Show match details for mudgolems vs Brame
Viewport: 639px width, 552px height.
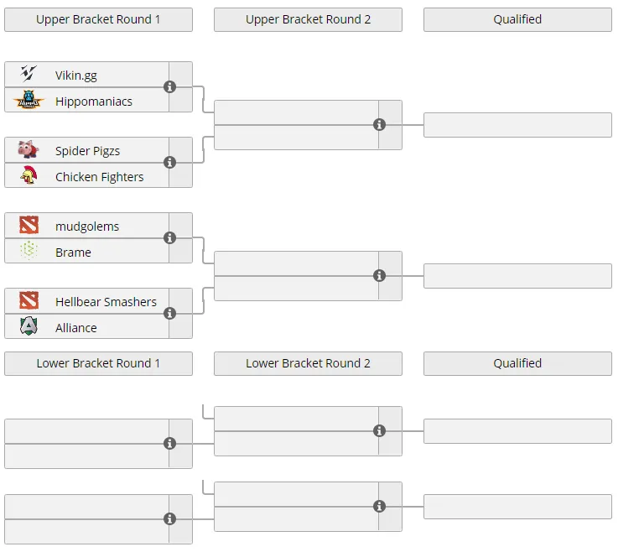169,237
